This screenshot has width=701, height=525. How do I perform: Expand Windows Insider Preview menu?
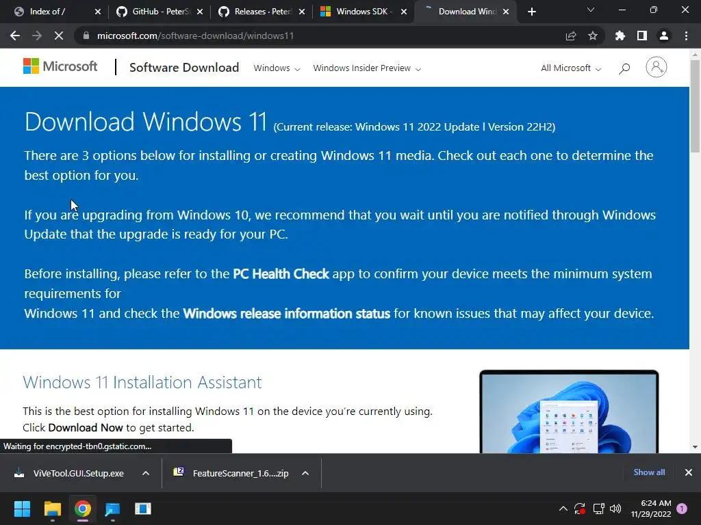(x=367, y=68)
